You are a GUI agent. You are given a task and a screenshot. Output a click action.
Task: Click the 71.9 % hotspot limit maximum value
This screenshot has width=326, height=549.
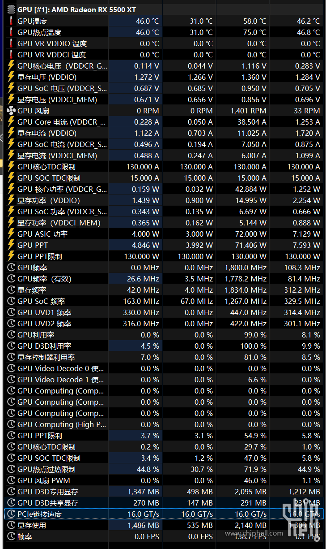click(256, 469)
